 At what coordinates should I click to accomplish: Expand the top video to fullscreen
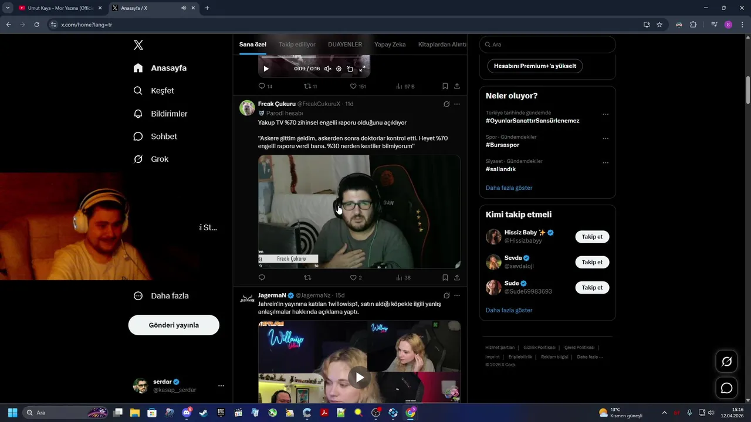362,69
